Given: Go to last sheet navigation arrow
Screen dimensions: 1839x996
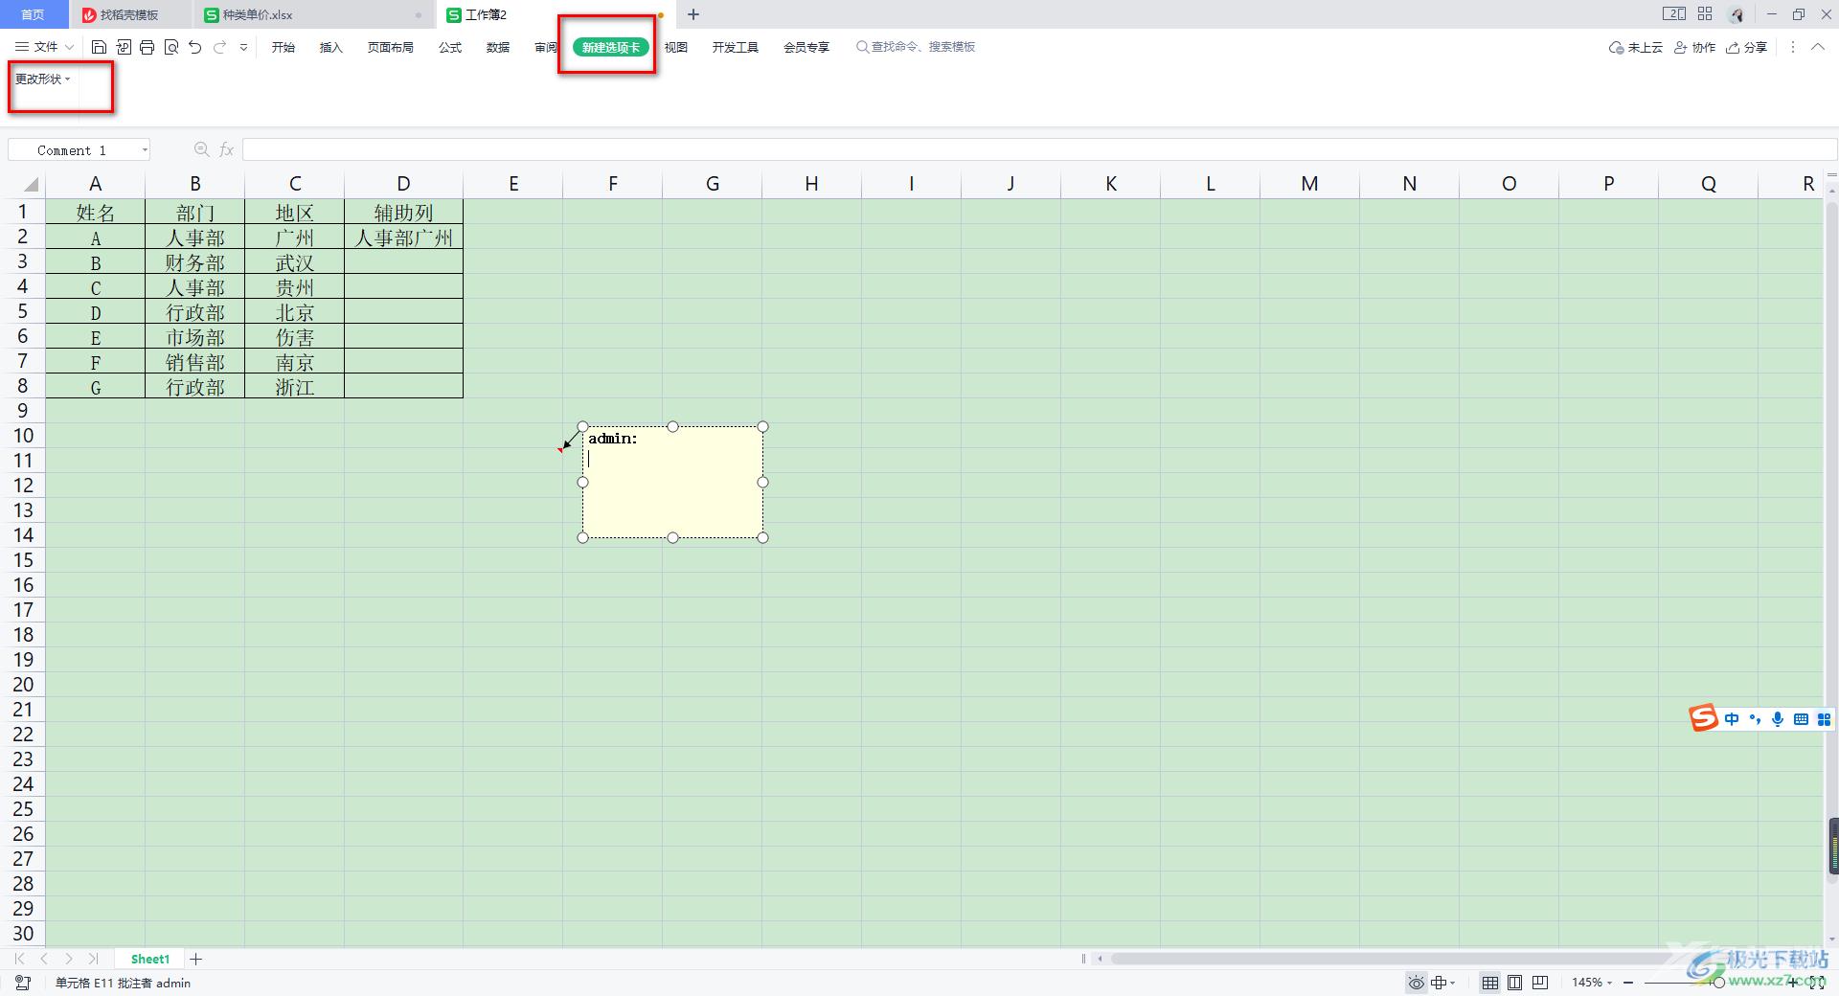Looking at the screenshot, I should point(93,959).
